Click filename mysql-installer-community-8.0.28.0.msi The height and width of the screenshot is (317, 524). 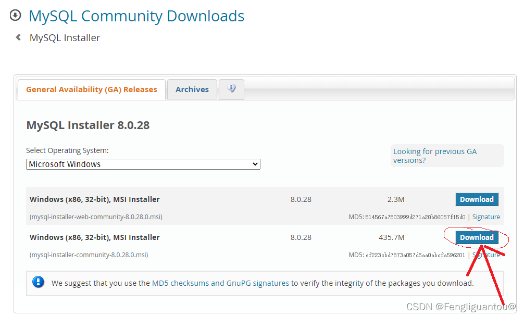tap(89, 255)
